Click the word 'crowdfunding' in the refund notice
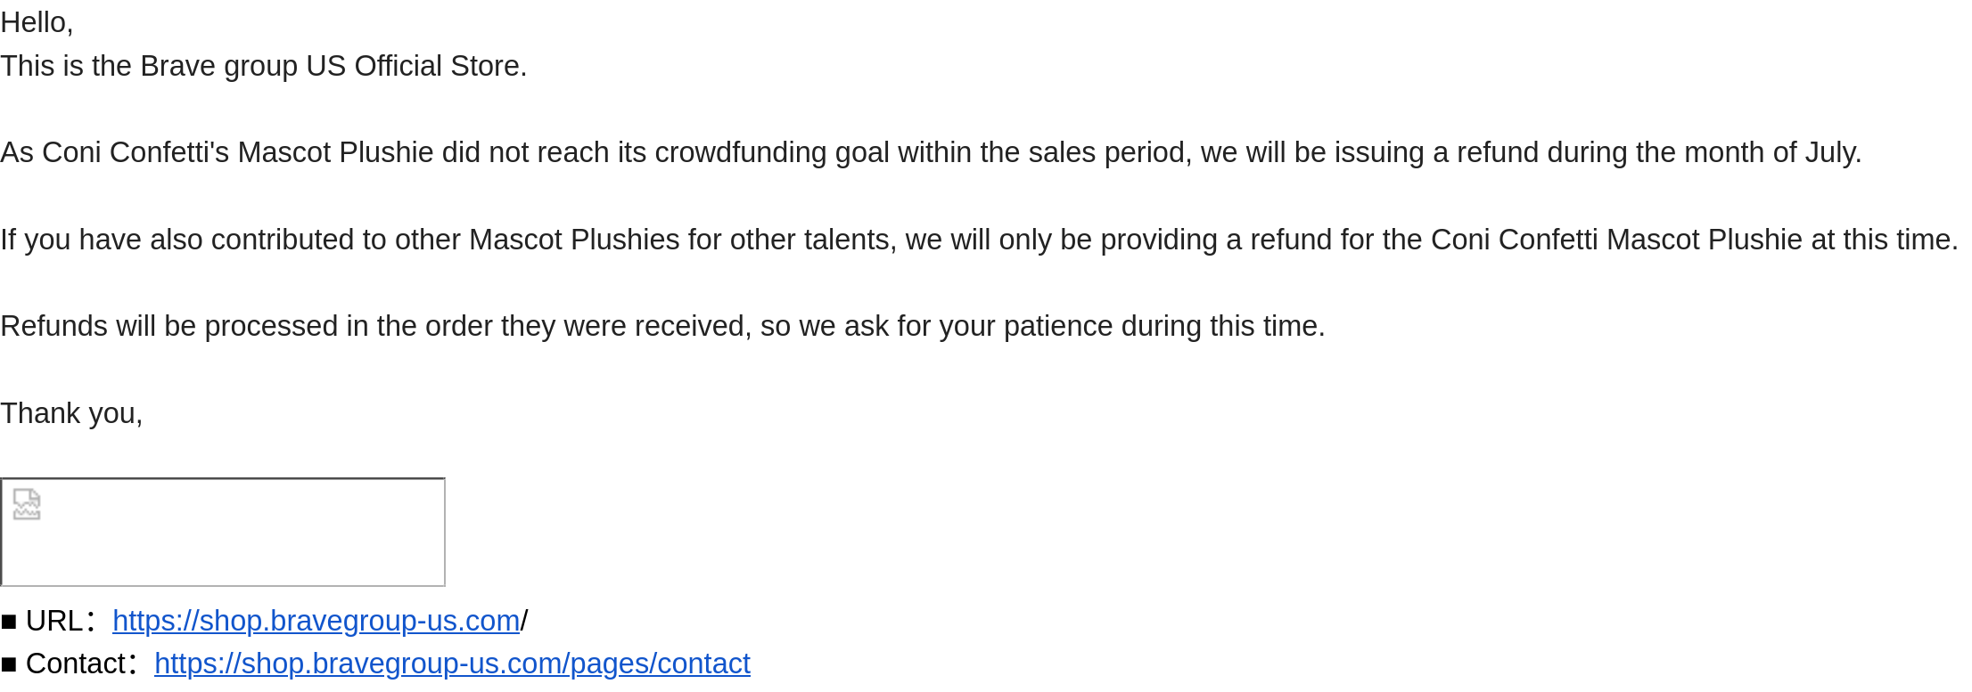 coord(740,152)
